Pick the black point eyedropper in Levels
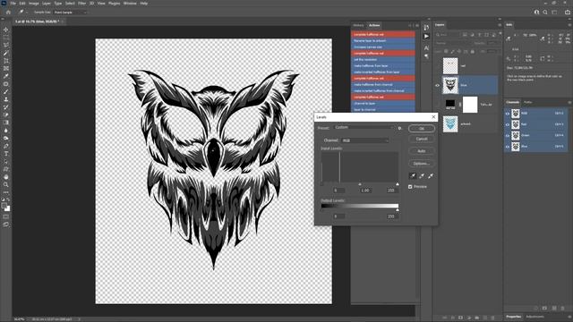Viewport: 573px width, 322px height. pos(413,176)
